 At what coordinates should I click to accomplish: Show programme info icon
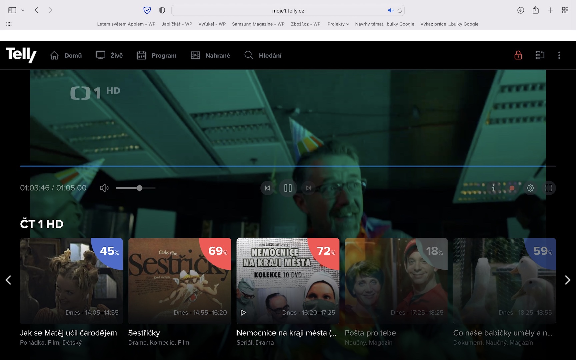494,188
